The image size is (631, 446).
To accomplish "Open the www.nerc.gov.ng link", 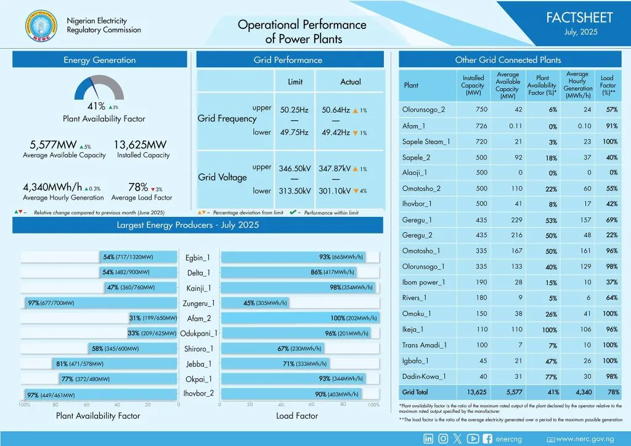I will 585,439.
